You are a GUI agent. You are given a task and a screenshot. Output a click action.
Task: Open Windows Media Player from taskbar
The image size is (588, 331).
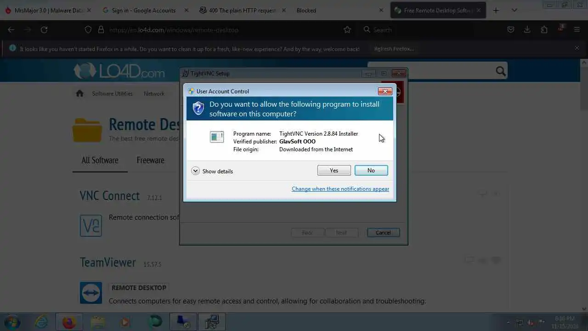pyautogui.click(x=125, y=322)
